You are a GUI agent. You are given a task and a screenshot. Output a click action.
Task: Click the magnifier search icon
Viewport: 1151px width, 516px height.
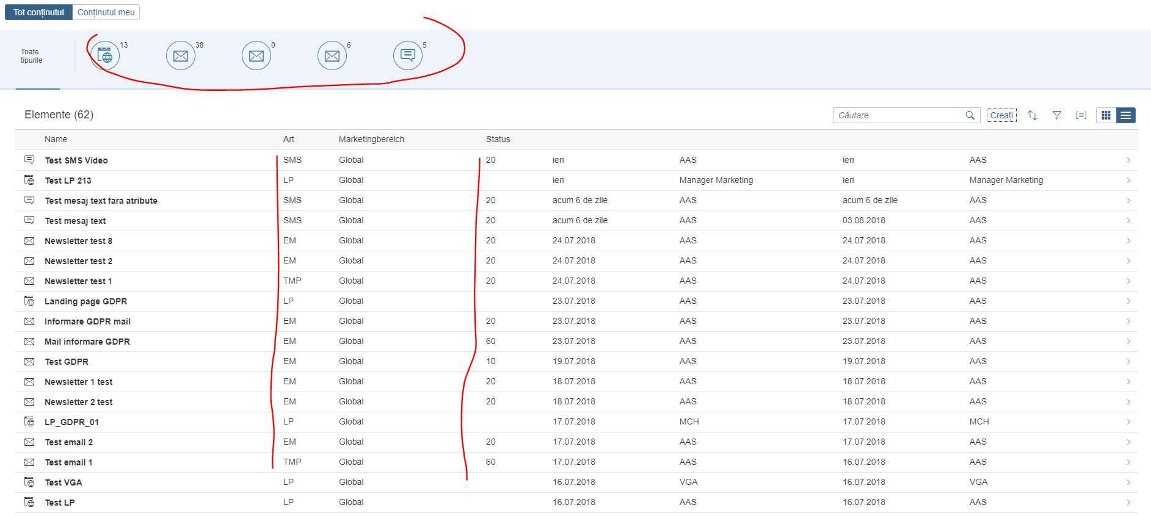coord(970,115)
